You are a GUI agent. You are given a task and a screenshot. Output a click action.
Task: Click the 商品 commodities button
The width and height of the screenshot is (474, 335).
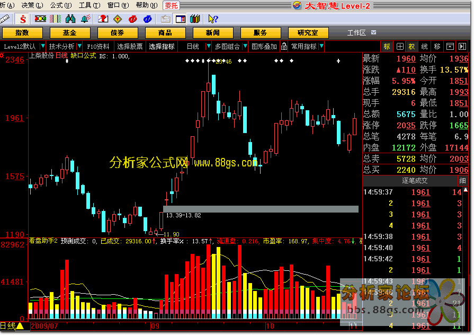(165, 33)
